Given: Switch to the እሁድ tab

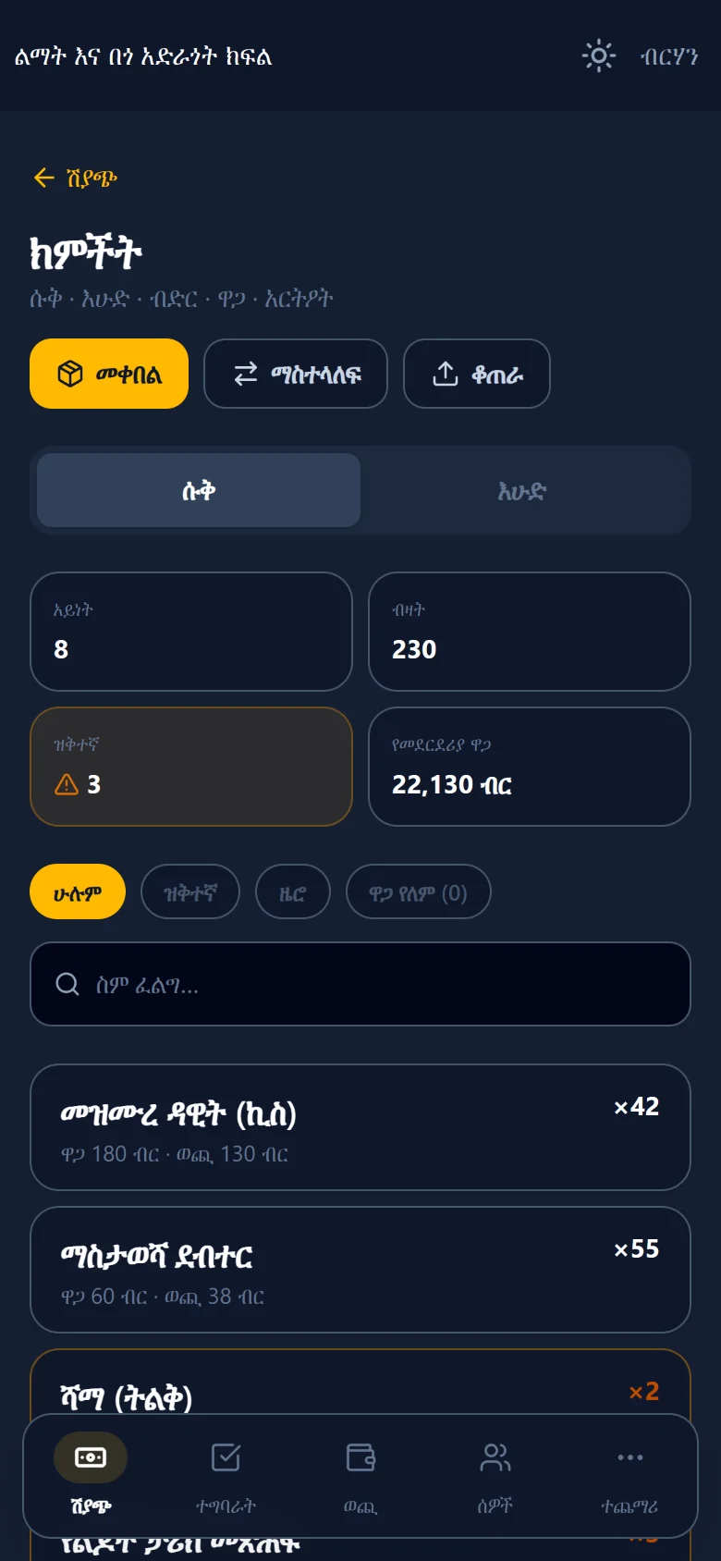Looking at the screenshot, I should (x=522, y=490).
